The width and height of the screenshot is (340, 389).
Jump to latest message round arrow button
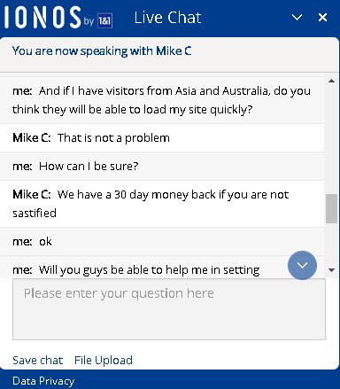(302, 265)
